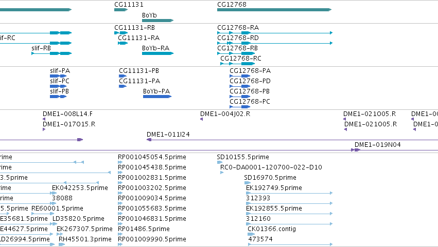This screenshot has width=438, height=247.
Task: Click the CG11131 gene label in the top track
Action: (129, 5)
